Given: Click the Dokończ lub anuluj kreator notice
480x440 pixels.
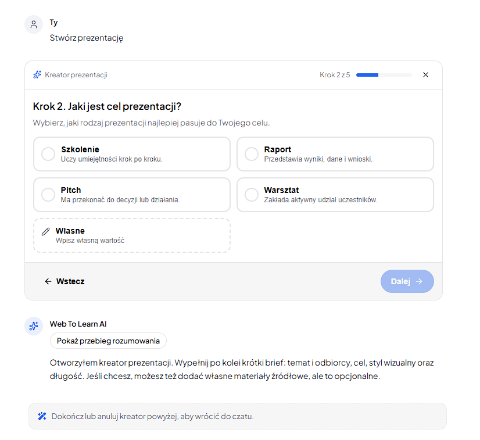Looking at the screenshot, I should click(x=238, y=416).
